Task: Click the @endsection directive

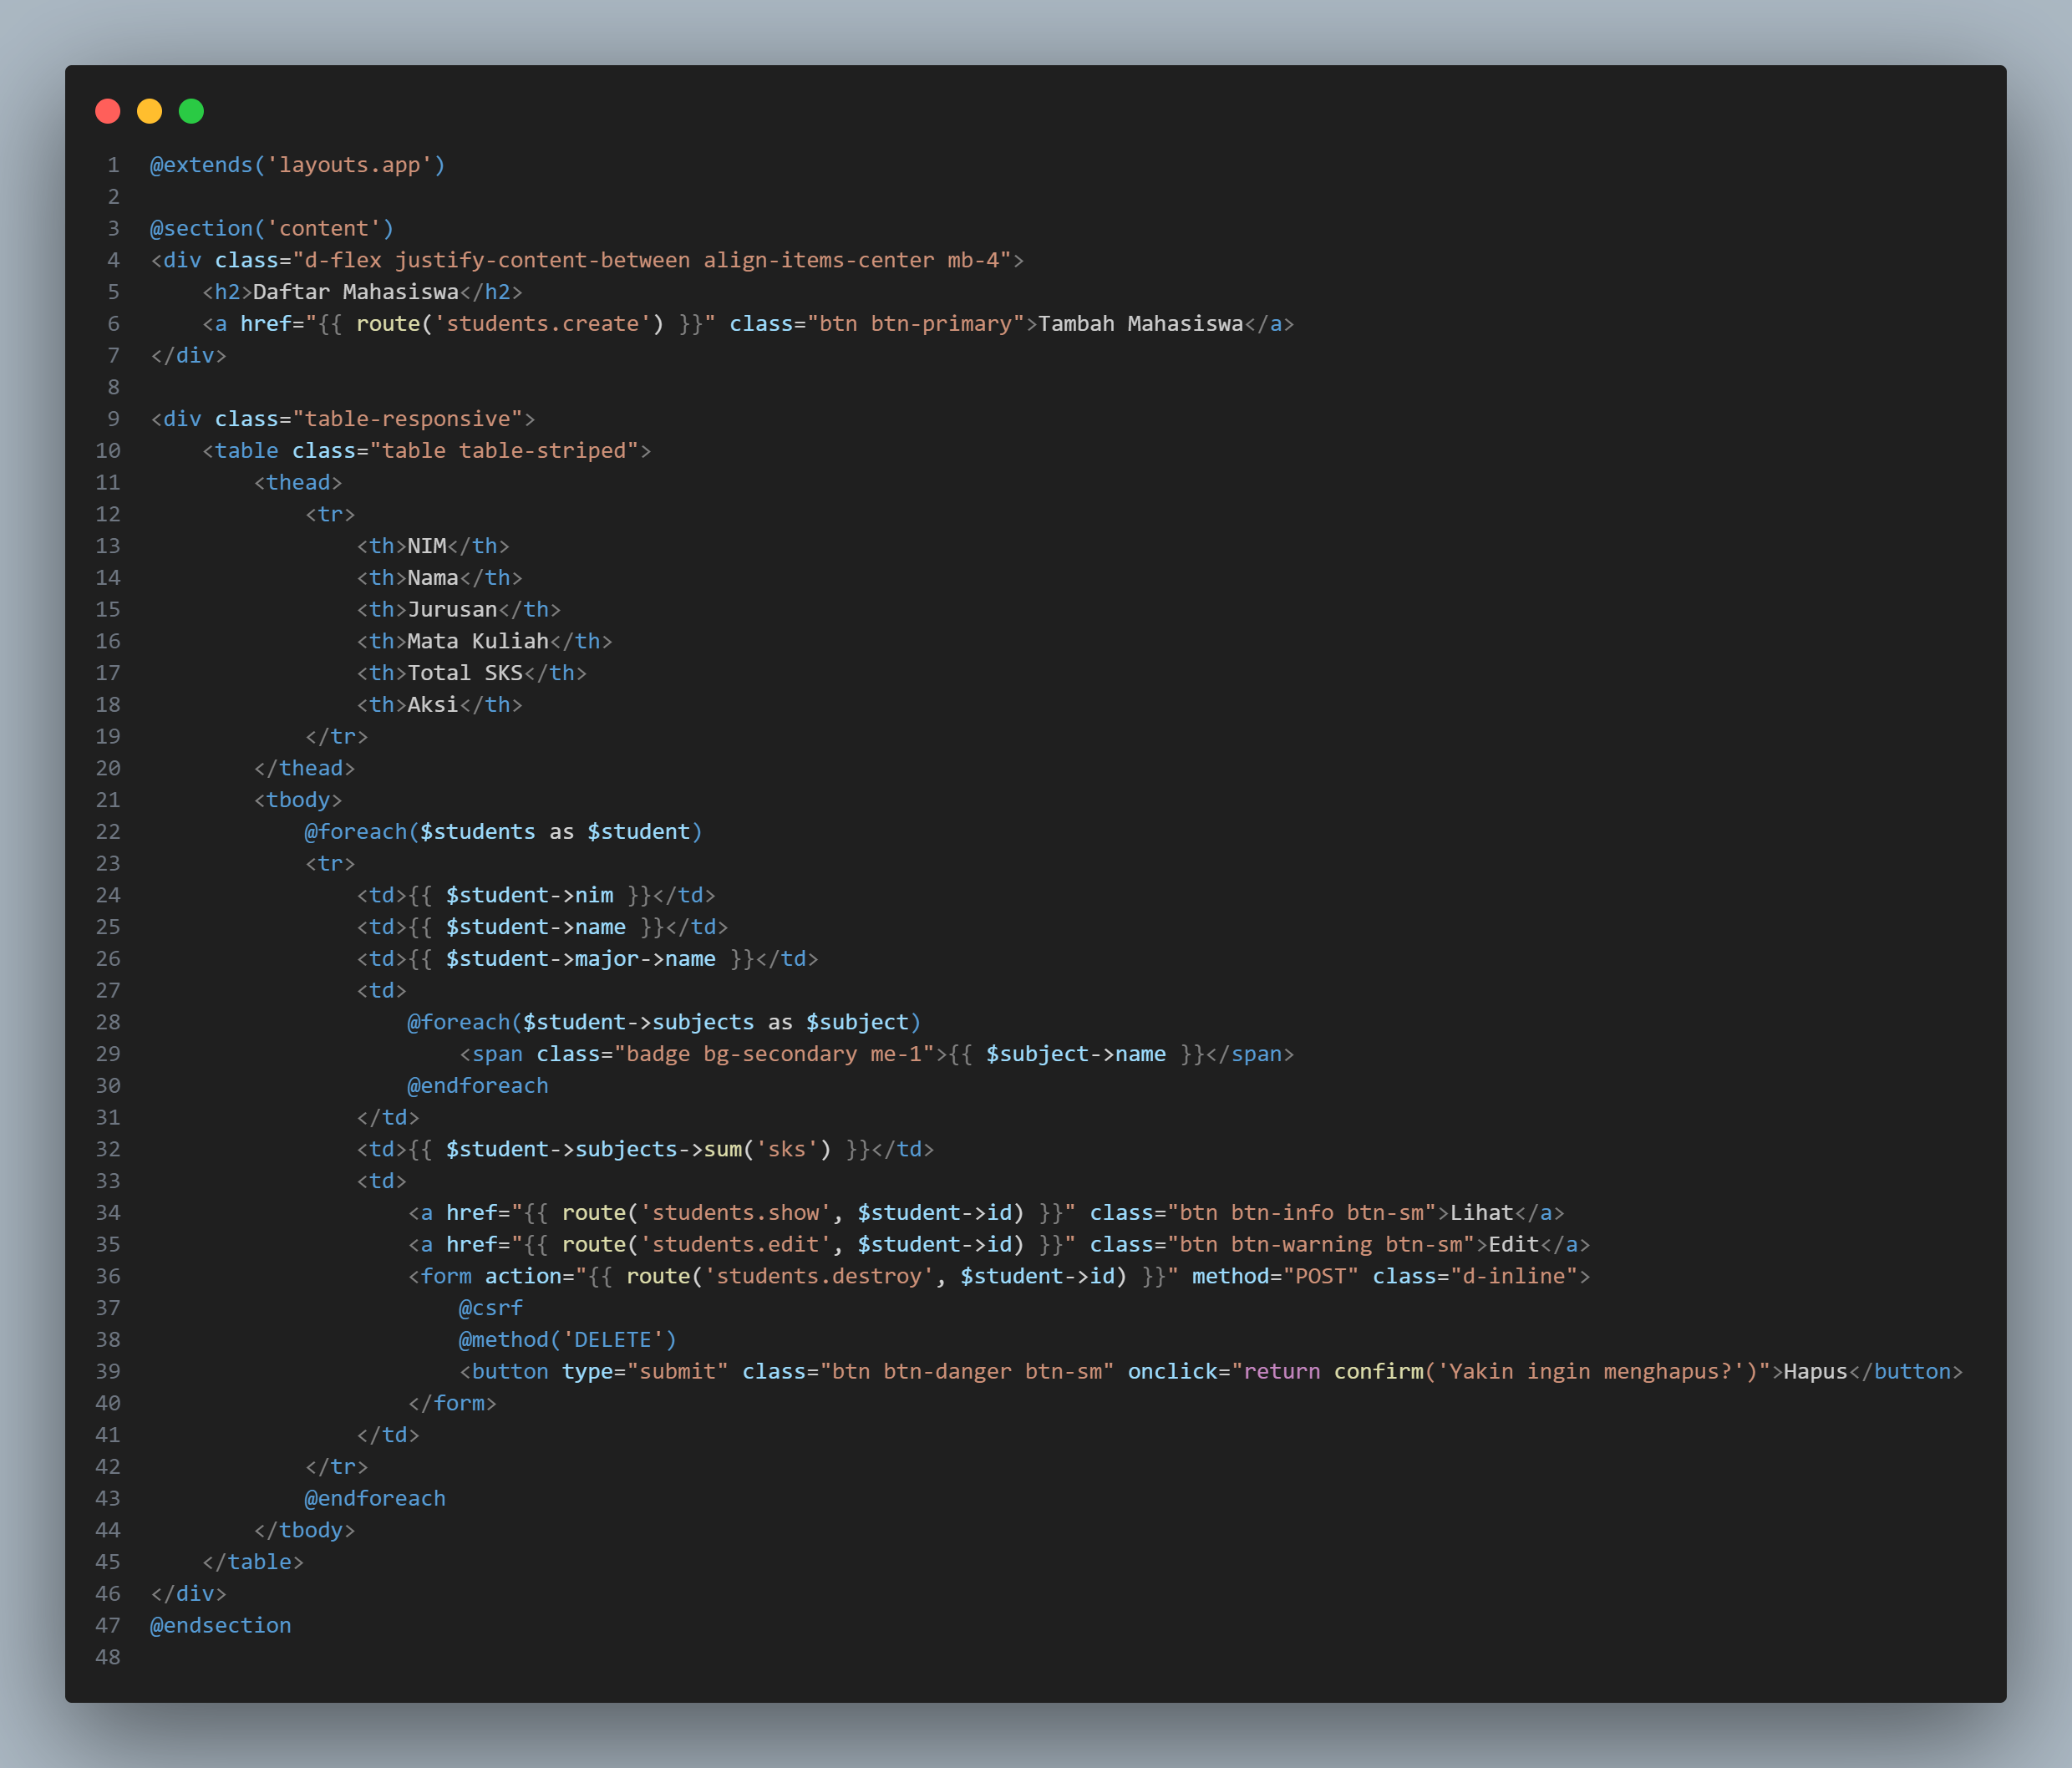Action: 221,1625
